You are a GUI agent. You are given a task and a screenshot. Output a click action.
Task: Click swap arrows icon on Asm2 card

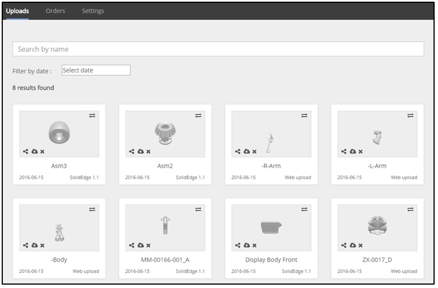(198, 116)
